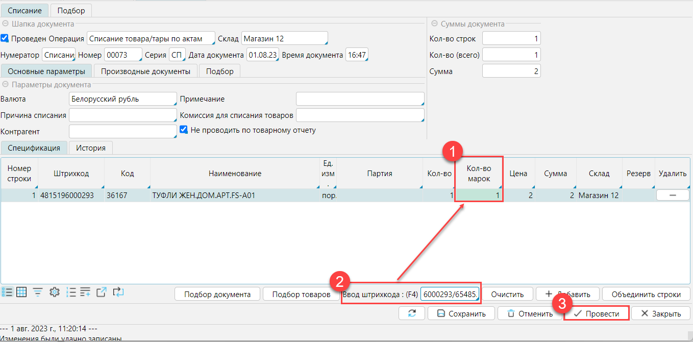
Task: Click the refresh button left of Сохранить
Action: (412, 313)
